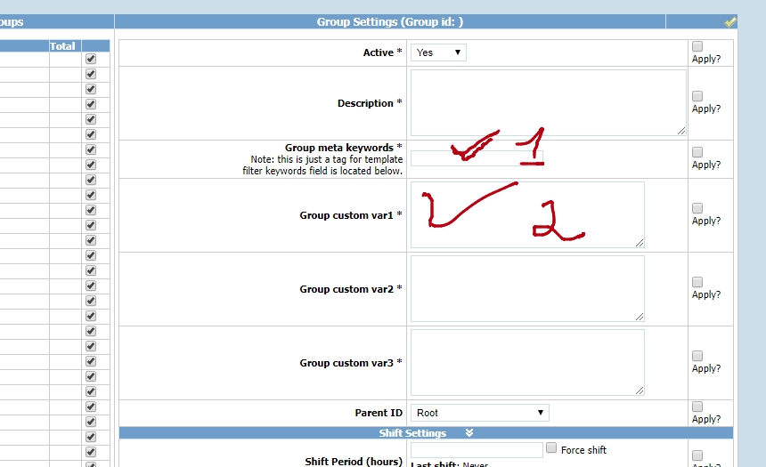Screen dimensions: 766x467
Task: Grab the Description textarea resize handle
Action: point(681,131)
